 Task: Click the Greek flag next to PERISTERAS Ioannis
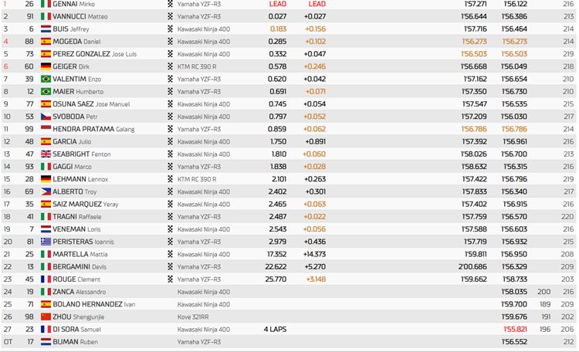[x=46, y=242]
